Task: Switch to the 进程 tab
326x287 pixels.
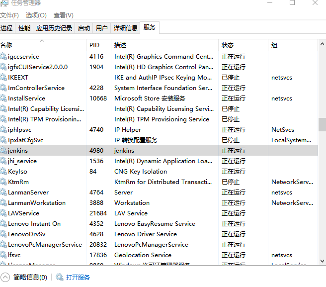Action: (x=7, y=28)
